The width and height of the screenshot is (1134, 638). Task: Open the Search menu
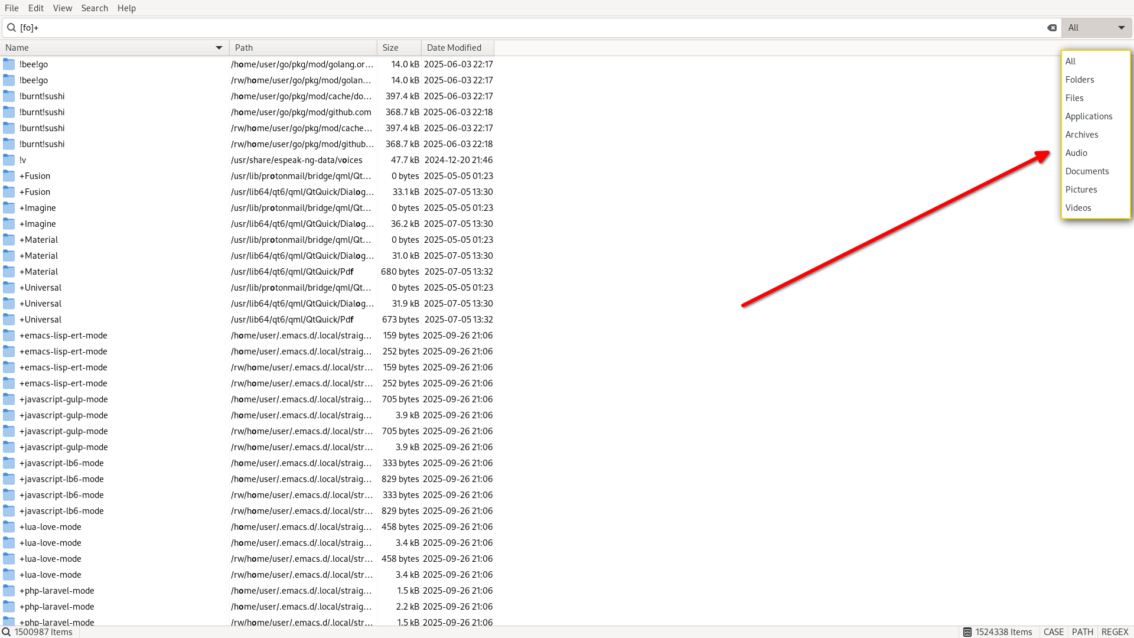[x=94, y=8]
